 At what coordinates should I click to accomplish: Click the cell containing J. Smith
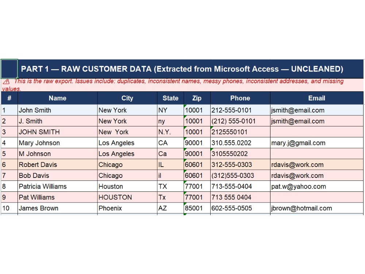(x=58, y=121)
